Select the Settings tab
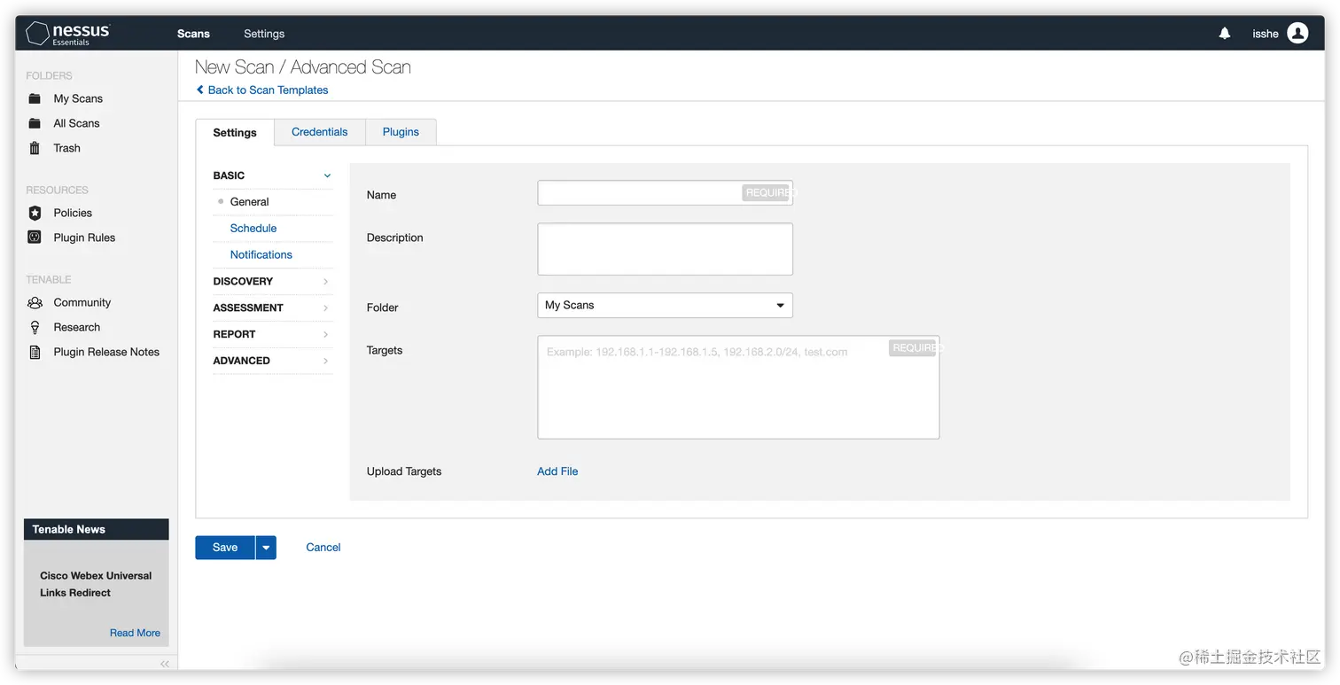The image size is (1340, 685). 235,132
